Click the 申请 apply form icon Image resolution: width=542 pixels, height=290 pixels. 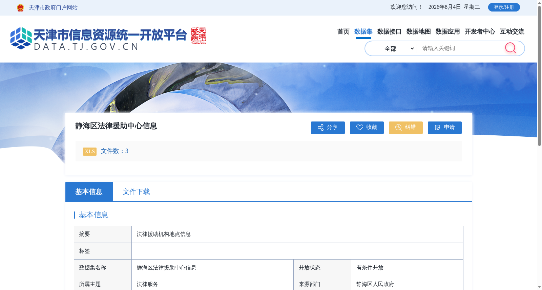pyautogui.click(x=437, y=128)
